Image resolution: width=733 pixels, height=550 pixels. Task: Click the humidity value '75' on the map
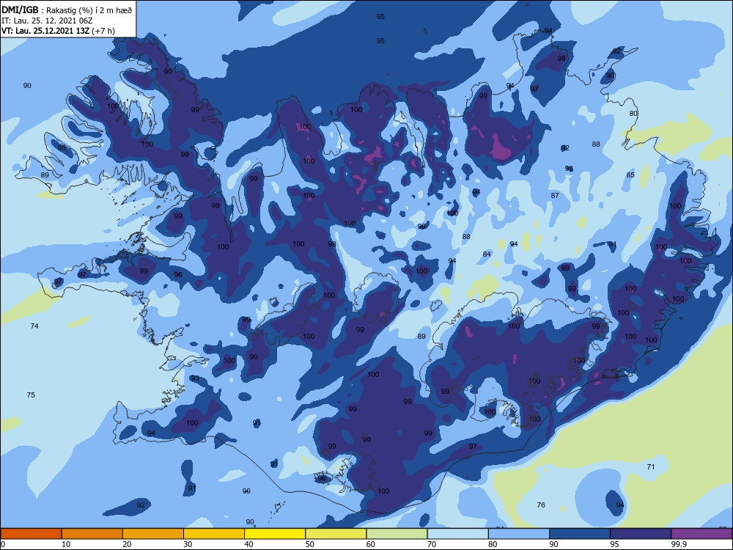click(x=31, y=395)
